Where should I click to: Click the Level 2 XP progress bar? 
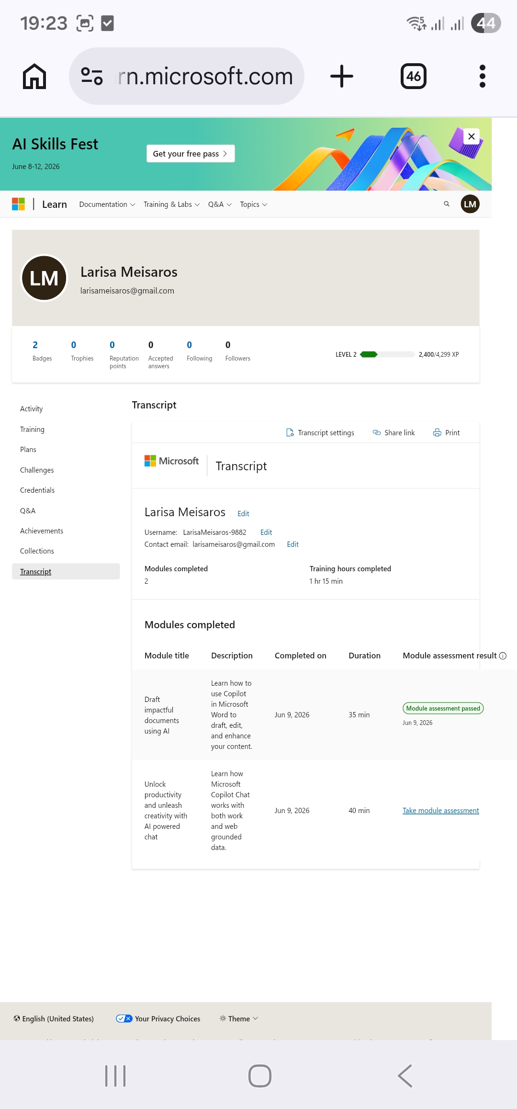[x=387, y=354]
